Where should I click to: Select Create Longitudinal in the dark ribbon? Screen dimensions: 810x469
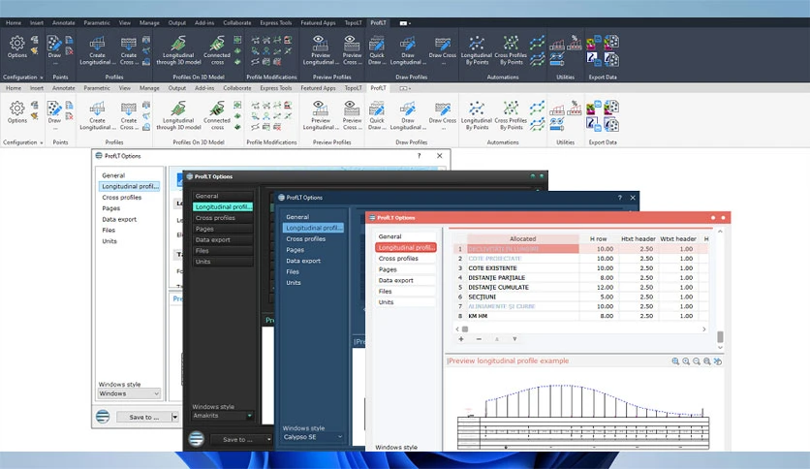click(97, 50)
